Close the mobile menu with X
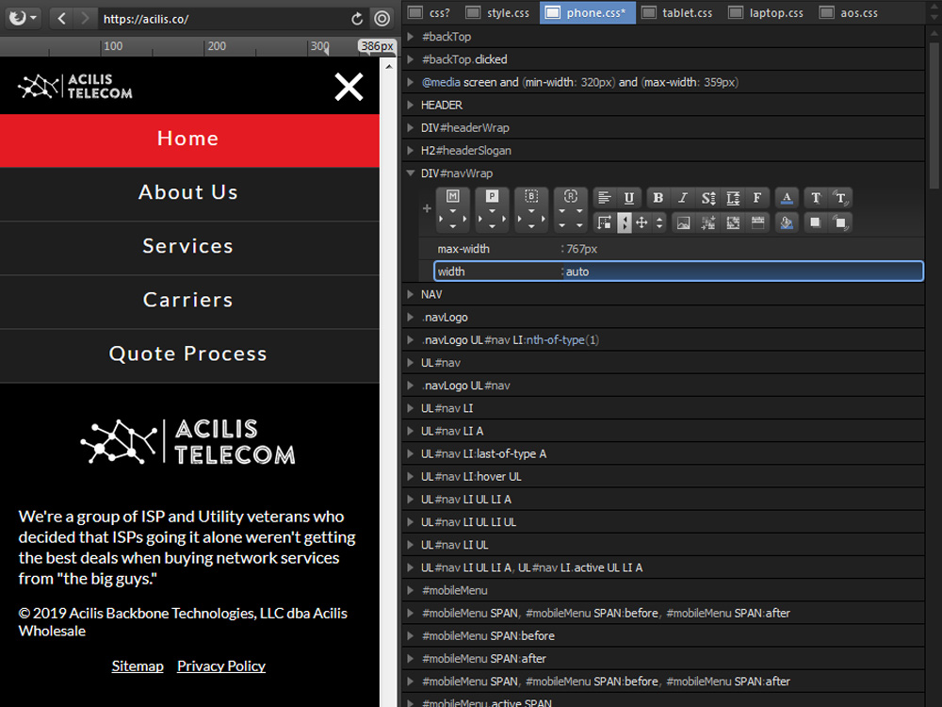This screenshot has width=942, height=707. pyautogui.click(x=349, y=87)
